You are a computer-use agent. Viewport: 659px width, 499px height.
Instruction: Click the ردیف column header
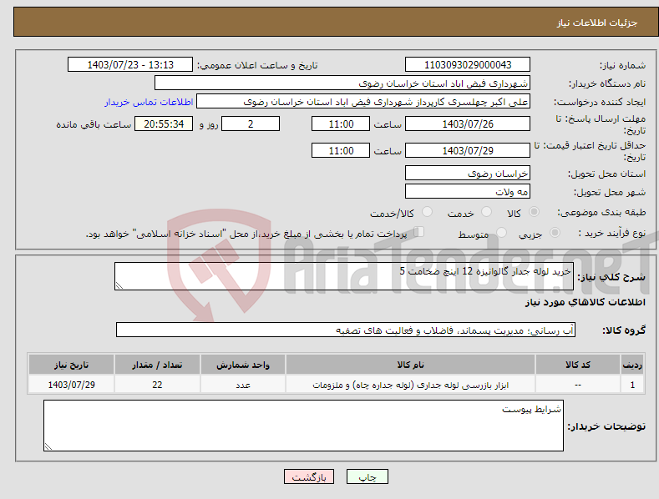pyautogui.click(x=632, y=365)
